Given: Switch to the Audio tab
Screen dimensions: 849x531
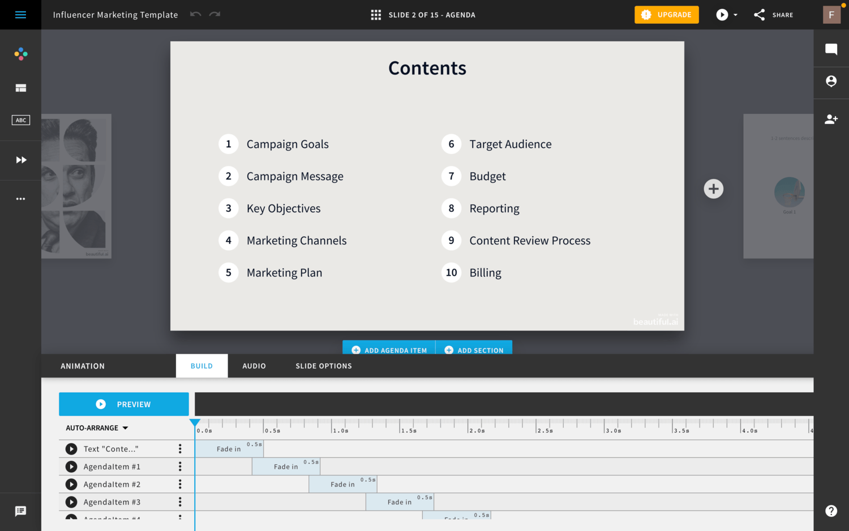Looking at the screenshot, I should click(254, 366).
